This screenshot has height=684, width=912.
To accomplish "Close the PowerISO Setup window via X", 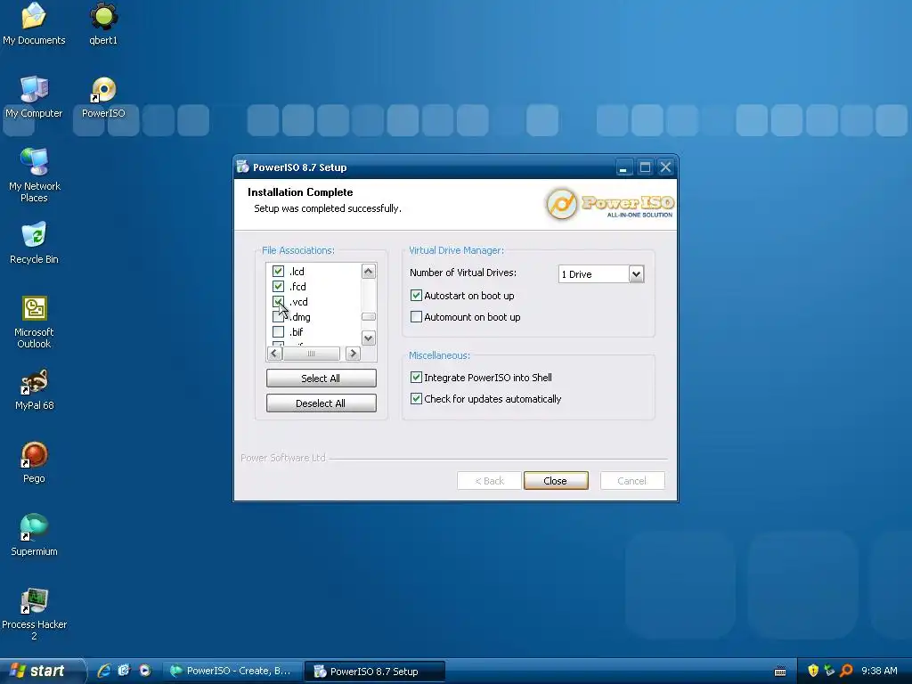I will click(665, 167).
